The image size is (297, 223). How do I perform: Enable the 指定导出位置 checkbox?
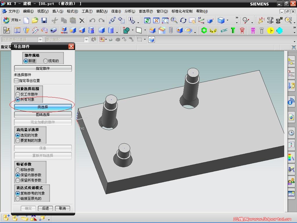[x=16, y=81]
